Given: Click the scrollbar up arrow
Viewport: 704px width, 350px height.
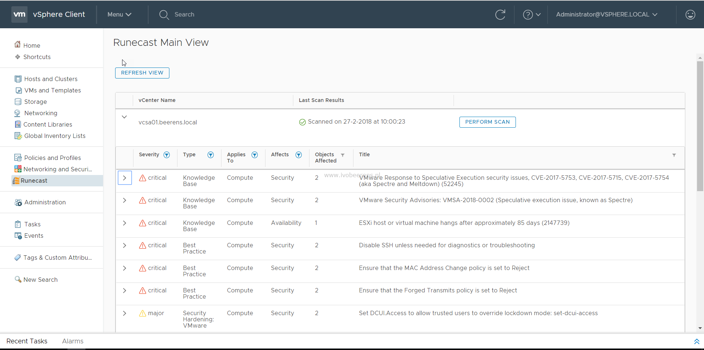Looking at the screenshot, I should pyautogui.click(x=700, y=58).
